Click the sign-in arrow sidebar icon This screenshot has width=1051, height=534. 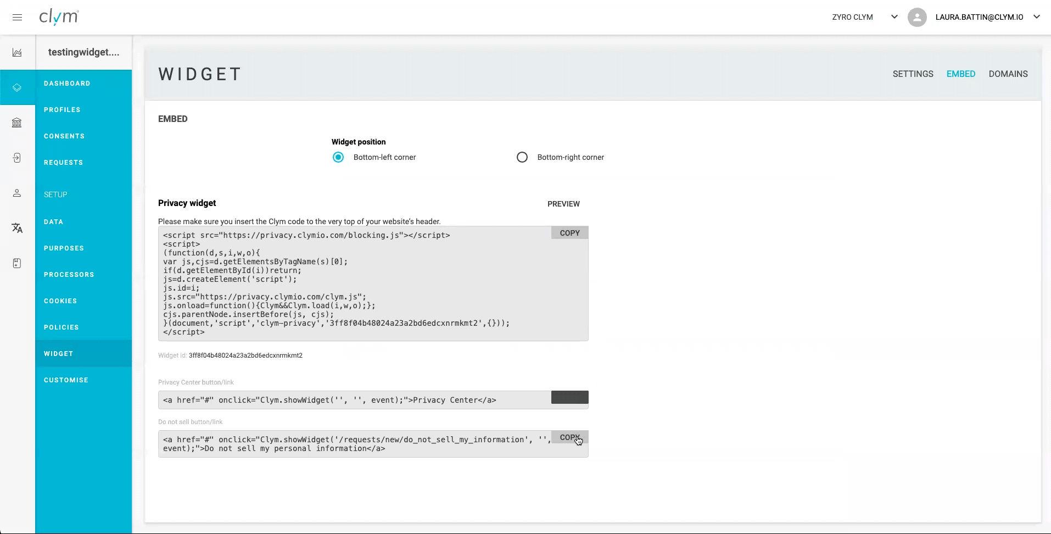[17, 158]
